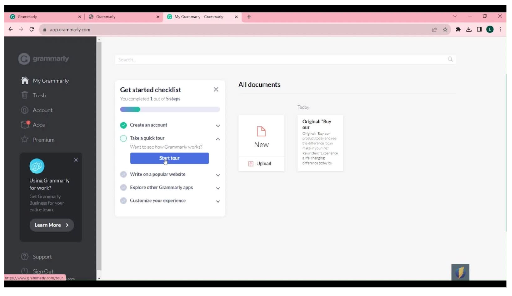This screenshot has height=296, width=512.
Task: Toggle the Create an account checkmark
Action: (123, 125)
